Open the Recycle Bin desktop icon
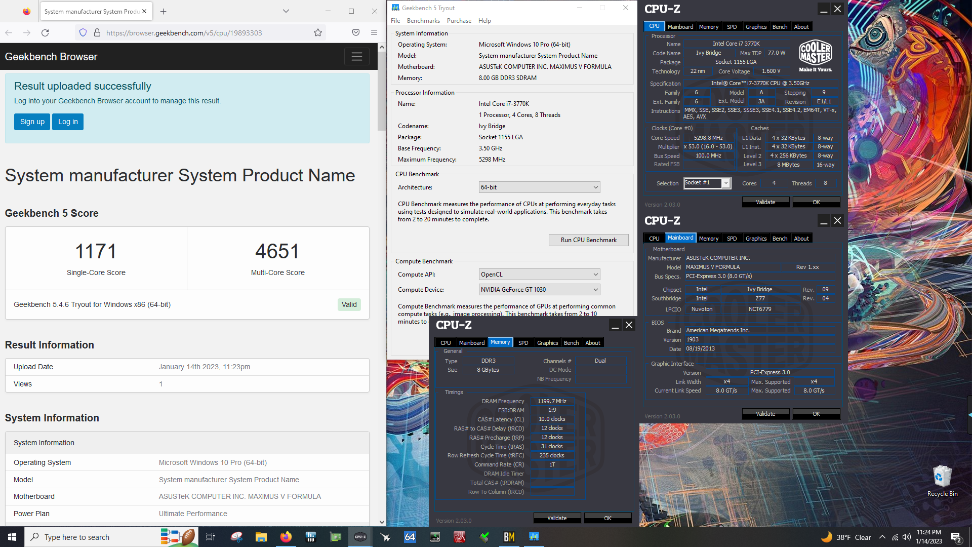 [x=942, y=481]
